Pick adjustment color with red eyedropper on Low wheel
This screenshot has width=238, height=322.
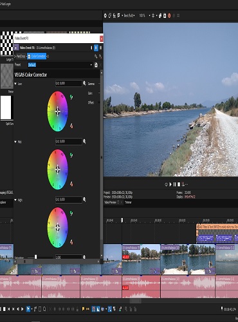(x=71, y=126)
